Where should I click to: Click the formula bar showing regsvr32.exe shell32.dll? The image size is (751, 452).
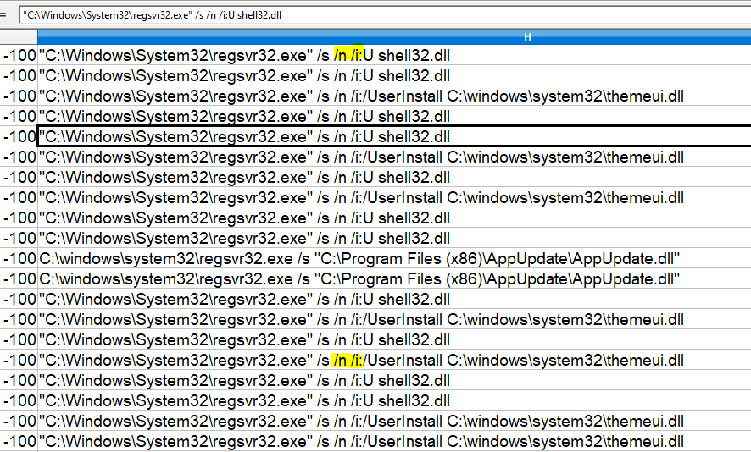point(385,15)
